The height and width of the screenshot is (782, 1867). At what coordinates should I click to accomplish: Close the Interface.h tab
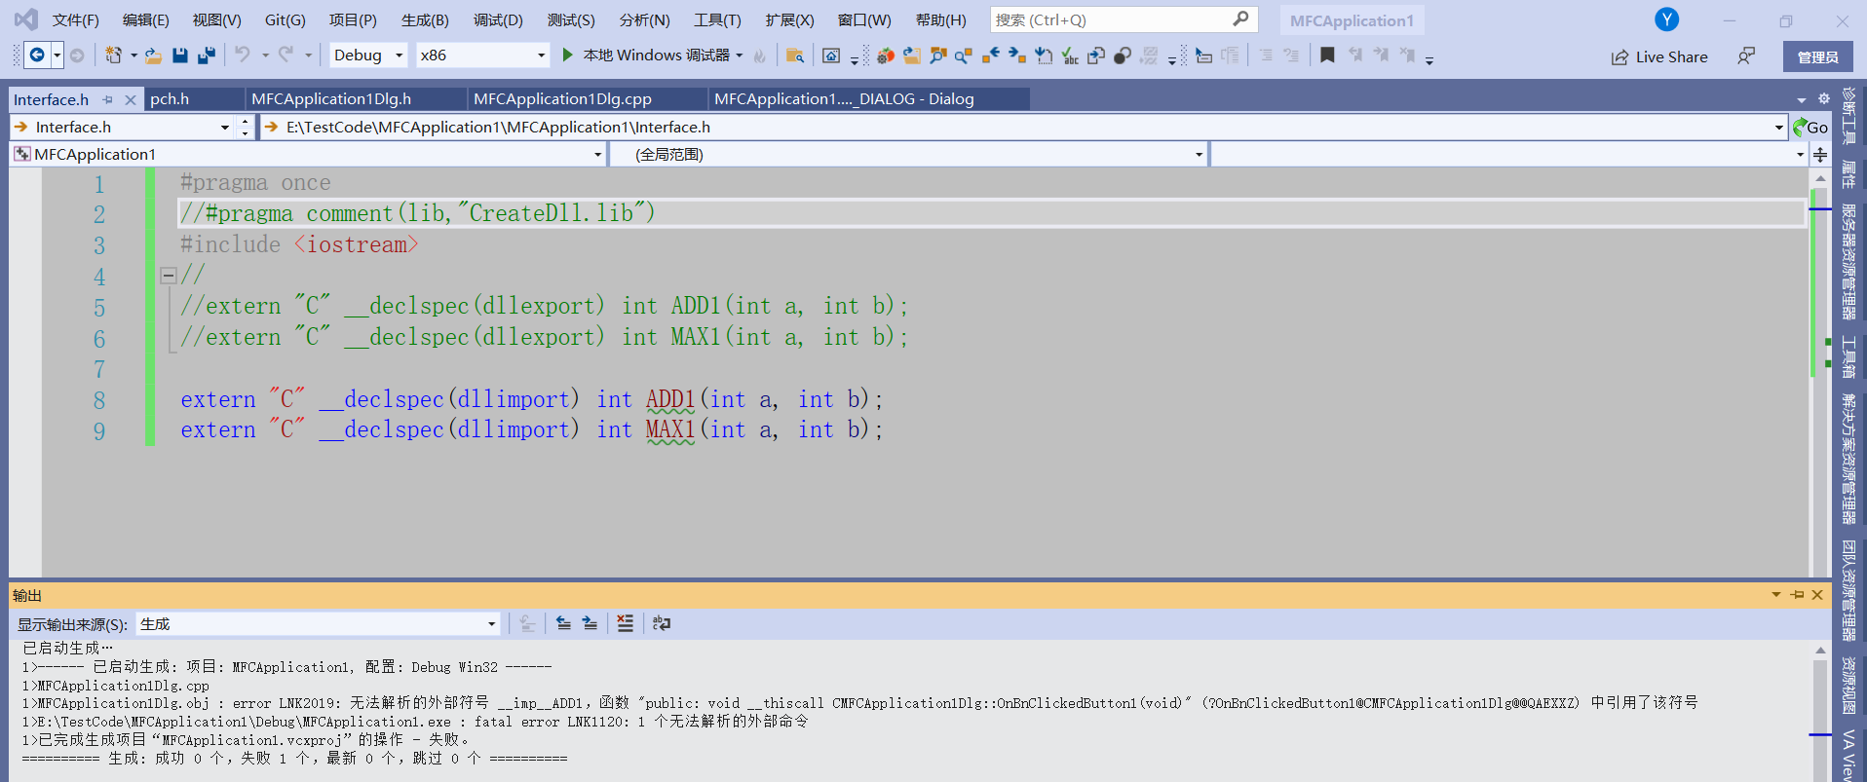click(131, 99)
